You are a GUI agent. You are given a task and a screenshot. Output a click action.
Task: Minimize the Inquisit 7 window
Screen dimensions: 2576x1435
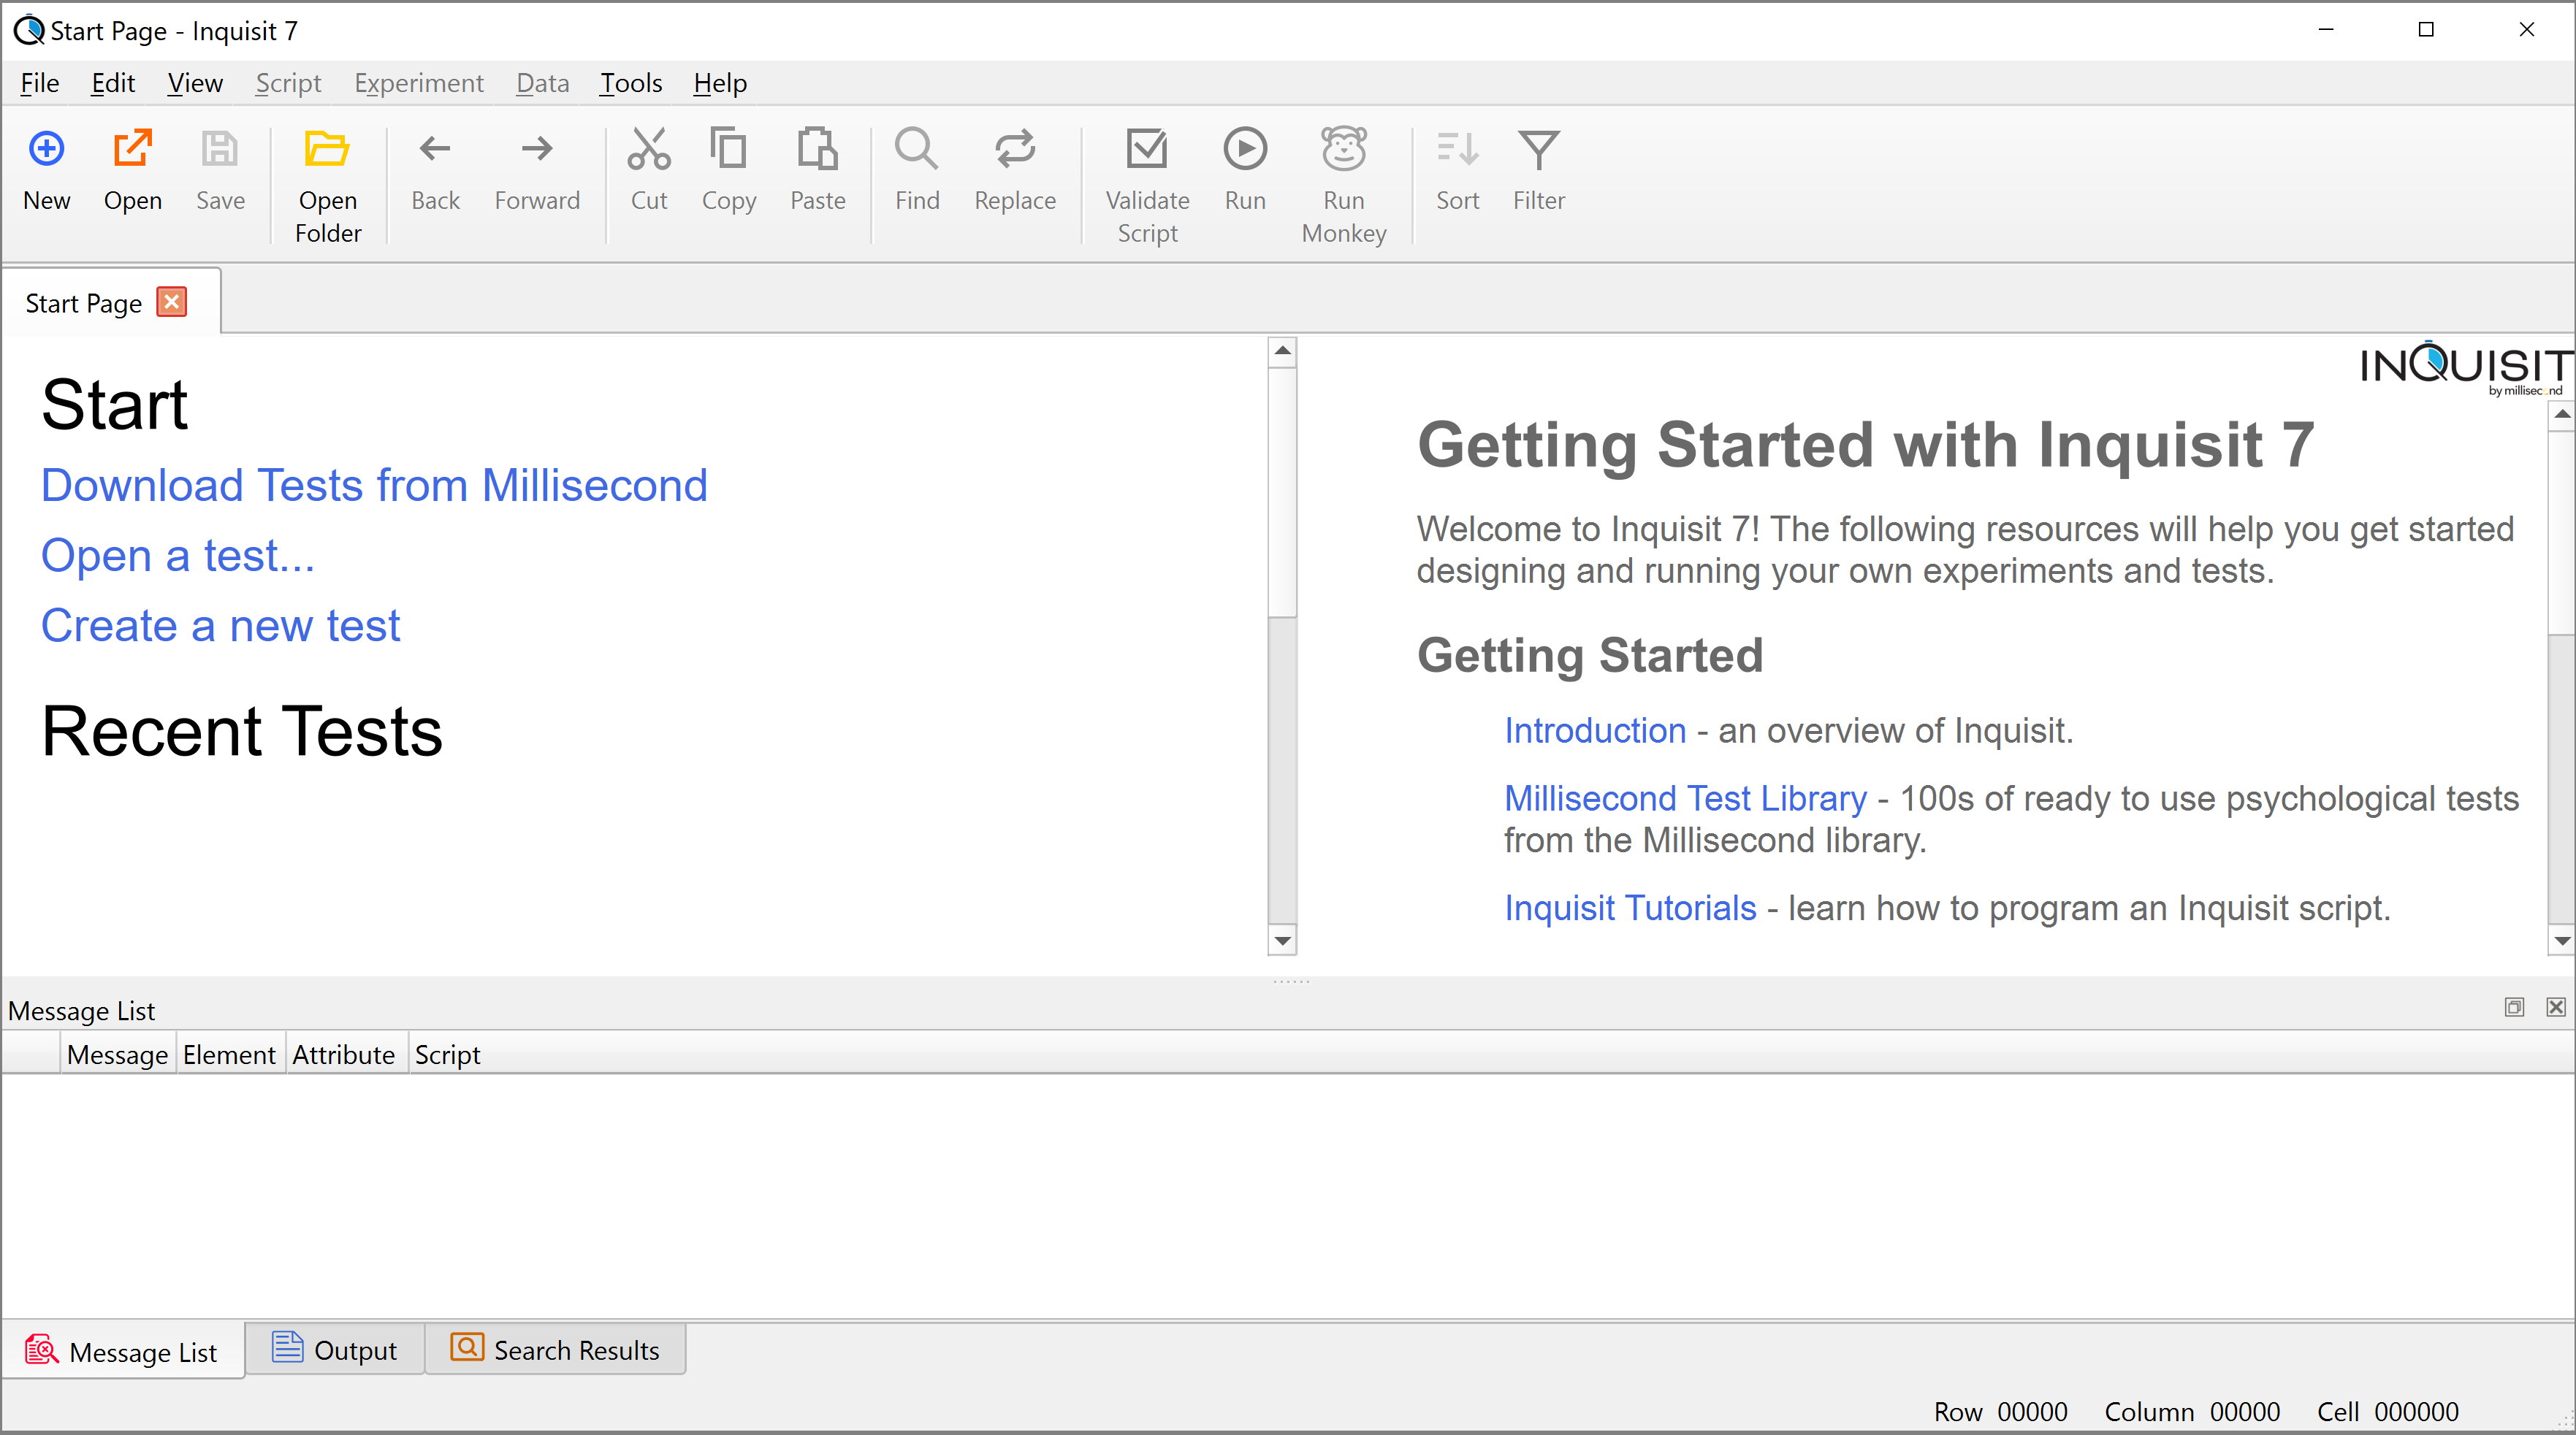click(2326, 30)
